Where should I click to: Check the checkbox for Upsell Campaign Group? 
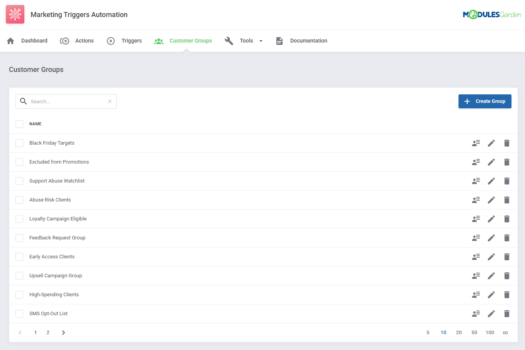click(x=19, y=275)
